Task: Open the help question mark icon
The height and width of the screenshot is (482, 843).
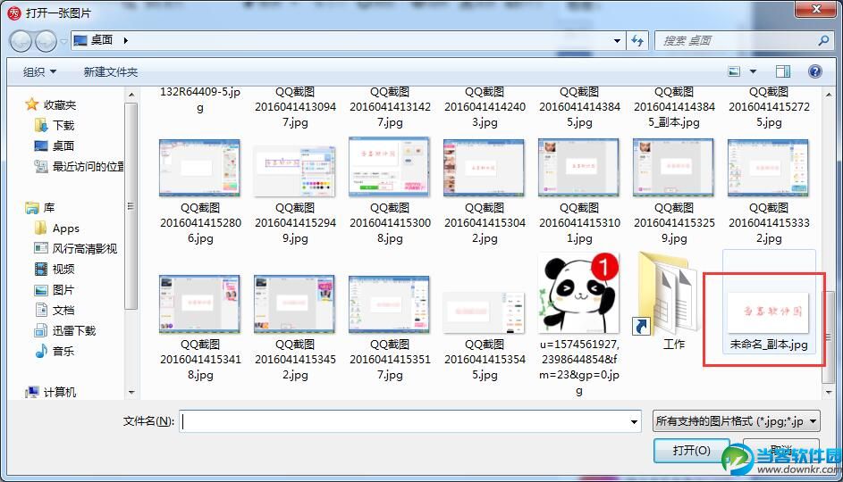Action: 815,71
